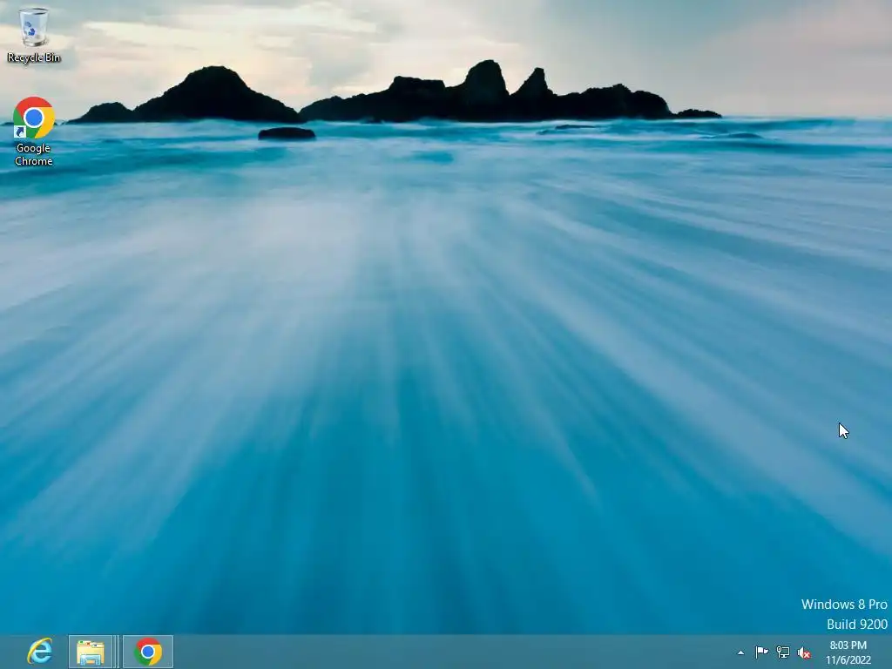The height and width of the screenshot is (669, 892).
Task: Click the muted volume speaker icon
Action: (804, 652)
